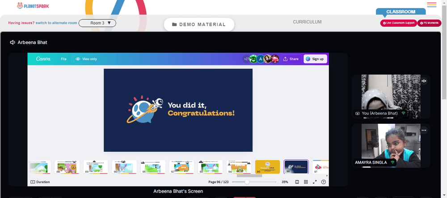Select slide thumbnail 92
The width and height of the screenshot is (447, 198).
[x=181, y=167]
